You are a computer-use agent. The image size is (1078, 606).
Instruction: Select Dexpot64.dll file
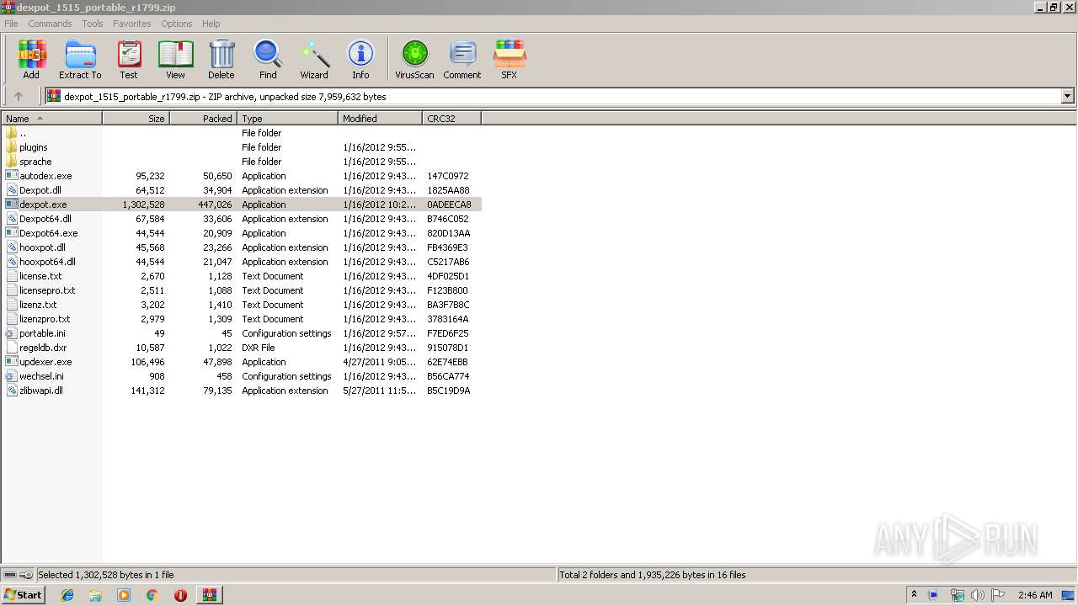pos(45,219)
